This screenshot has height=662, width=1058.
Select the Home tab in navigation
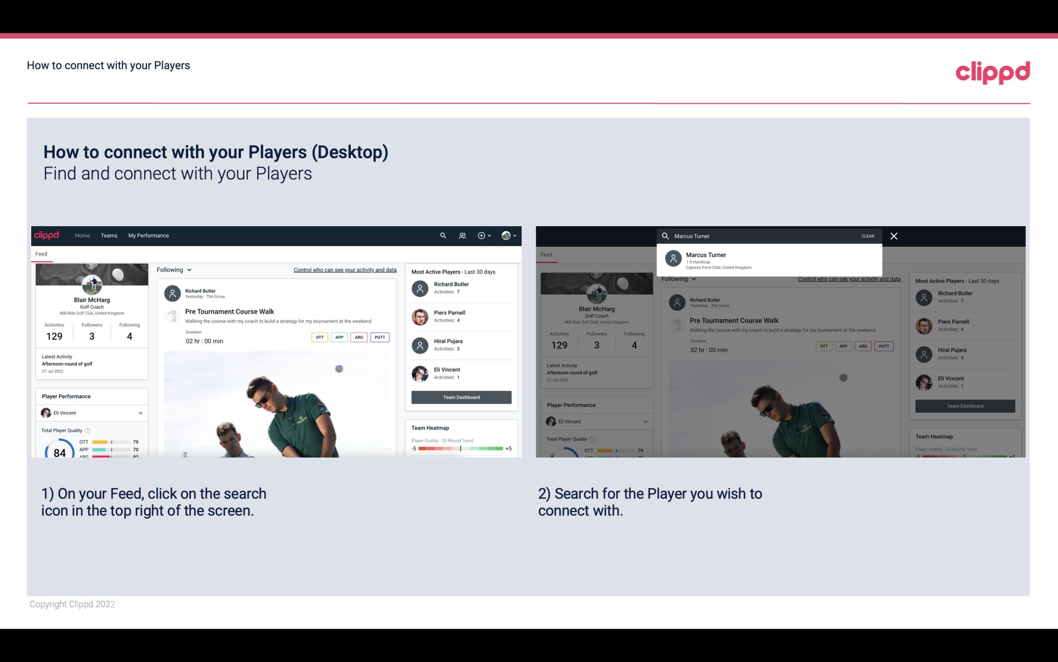(82, 236)
